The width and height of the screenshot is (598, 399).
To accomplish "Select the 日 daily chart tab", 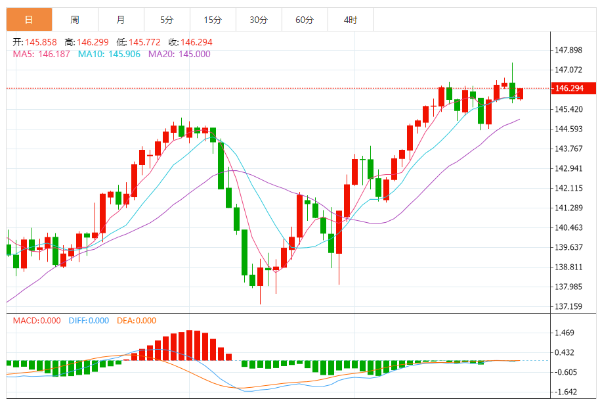I will [29, 20].
